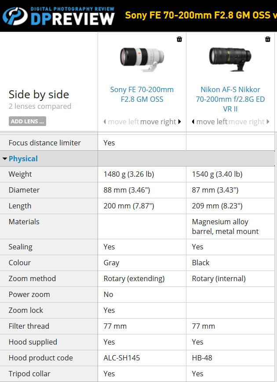This screenshot has height=382, width=277.
Task: Delete the Sony lens from comparison
Action: [179, 39]
